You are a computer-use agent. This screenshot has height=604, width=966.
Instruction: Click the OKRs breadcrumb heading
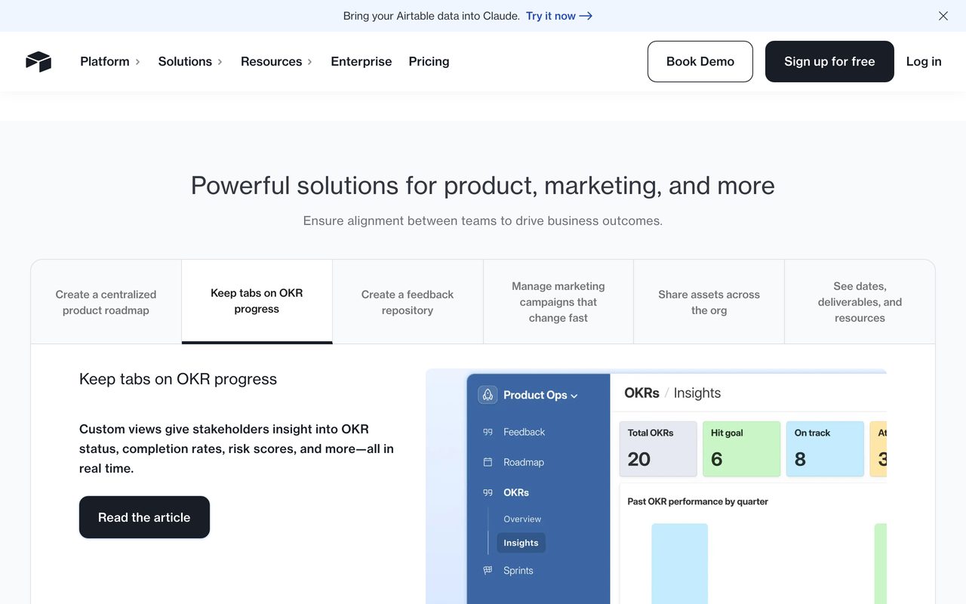pyautogui.click(x=641, y=393)
